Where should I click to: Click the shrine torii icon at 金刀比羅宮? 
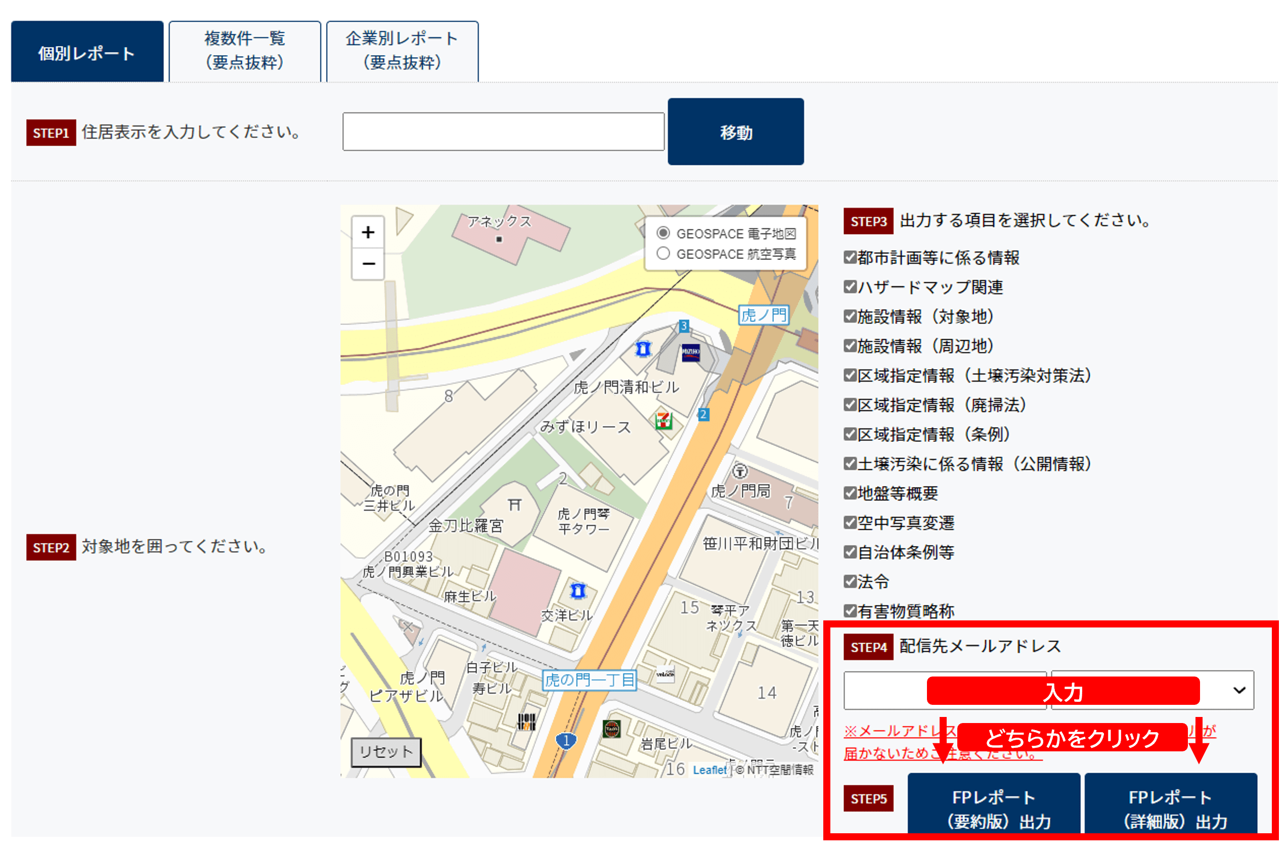(x=514, y=505)
